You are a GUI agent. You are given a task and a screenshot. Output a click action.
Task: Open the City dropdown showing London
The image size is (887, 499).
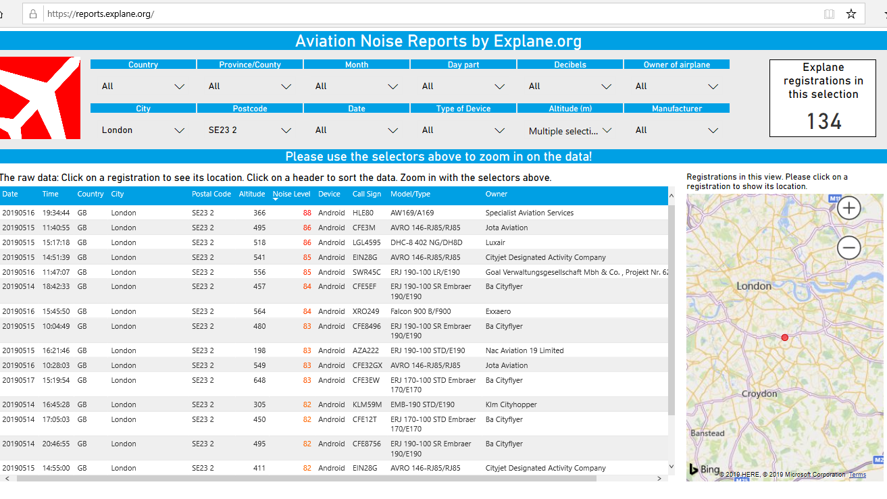(179, 130)
